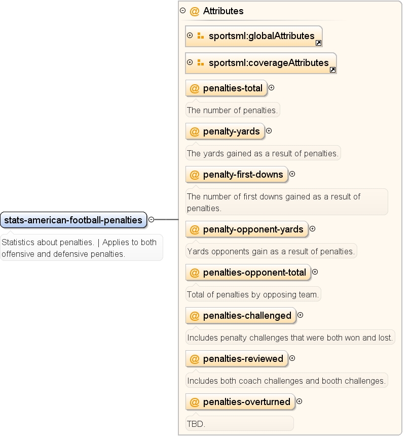Select the stats-american-football-penalties element box
Viewport: 411px width, 436px height.
(73, 220)
